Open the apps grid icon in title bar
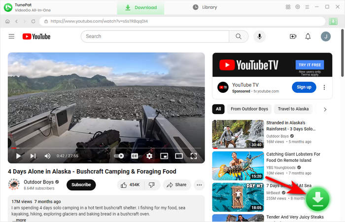 pos(288,7)
